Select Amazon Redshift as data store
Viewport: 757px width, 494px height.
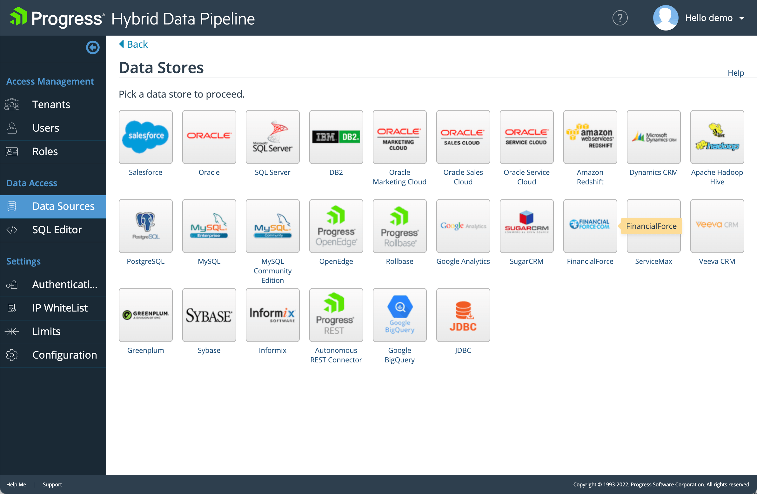click(590, 137)
